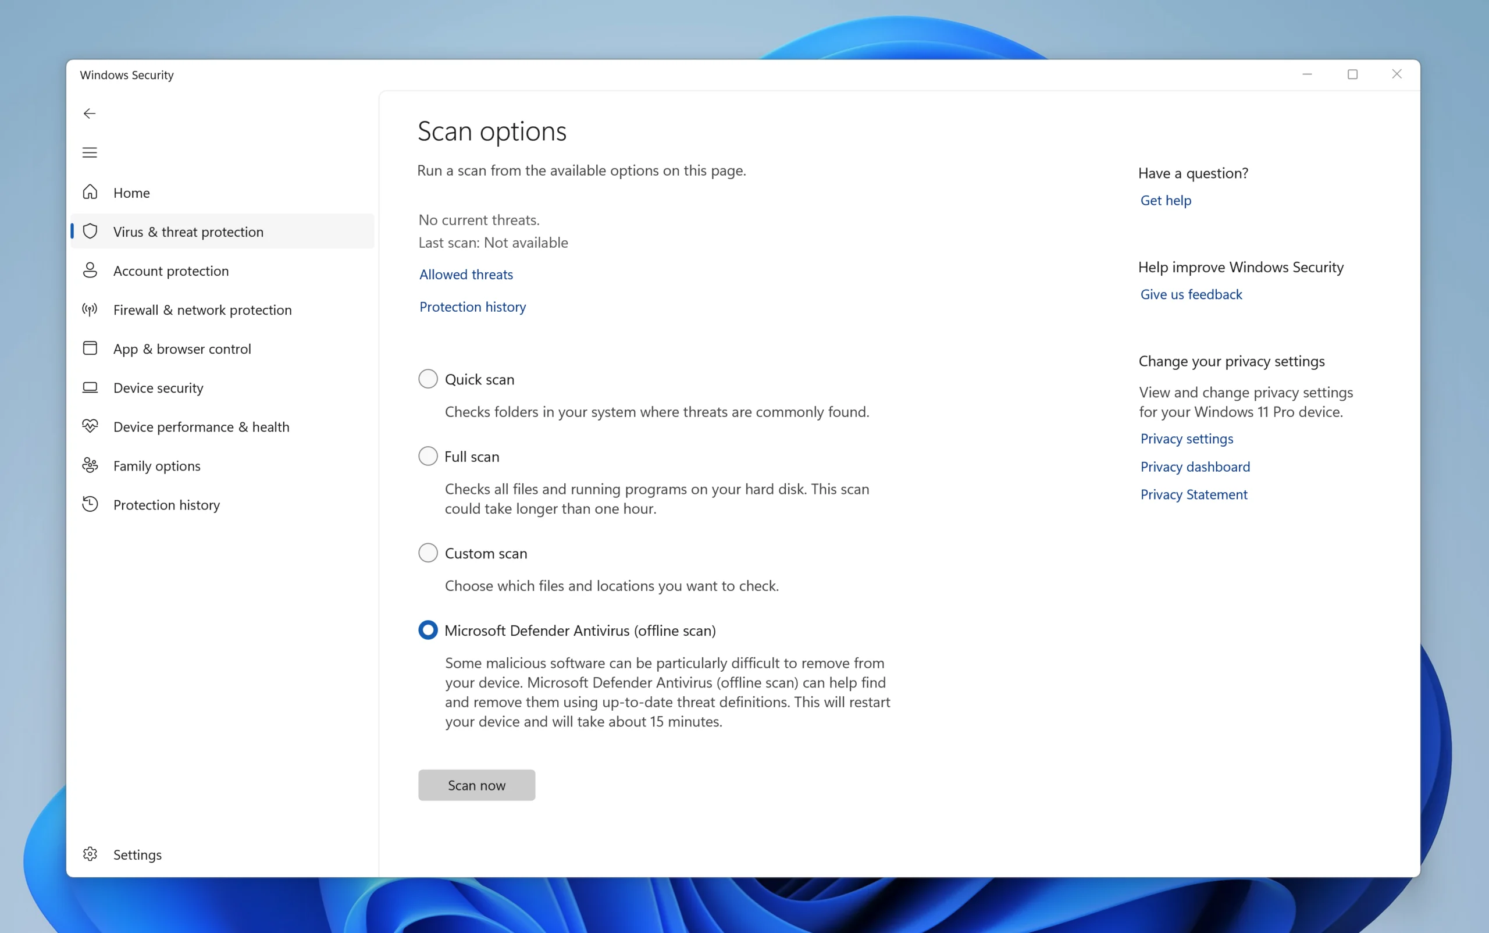Open Device security section
The width and height of the screenshot is (1489, 933).
tap(222, 387)
